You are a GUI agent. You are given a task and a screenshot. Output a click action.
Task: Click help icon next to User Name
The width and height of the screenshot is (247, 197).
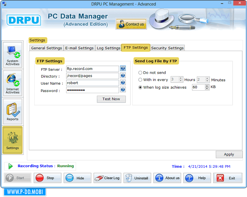coord(123,82)
